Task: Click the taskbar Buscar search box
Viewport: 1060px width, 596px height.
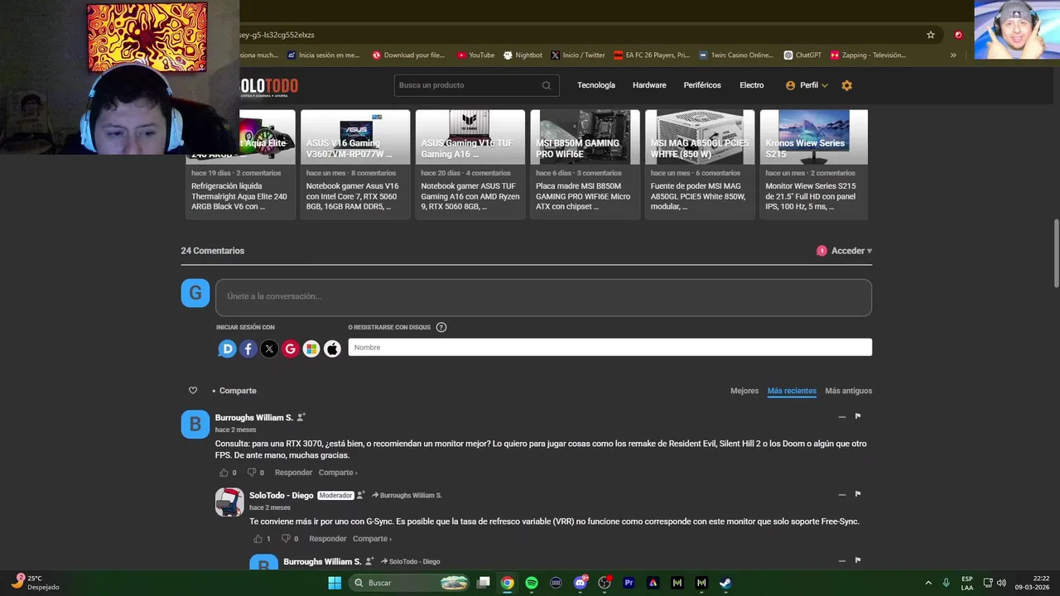Action: (x=411, y=583)
